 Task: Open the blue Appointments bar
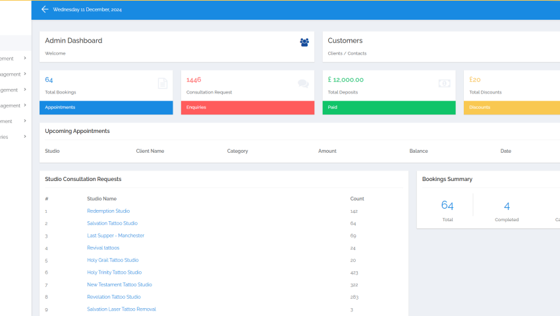point(106,107)
